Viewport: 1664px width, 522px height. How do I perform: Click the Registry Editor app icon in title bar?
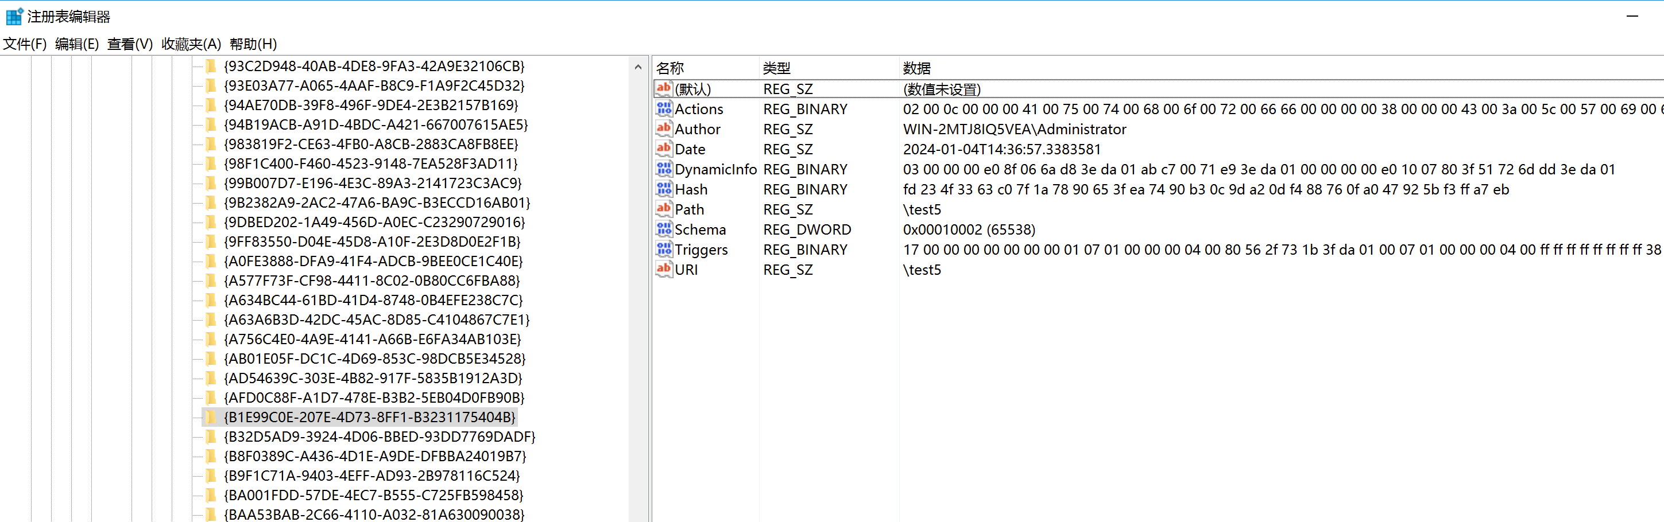click(14, 16)
